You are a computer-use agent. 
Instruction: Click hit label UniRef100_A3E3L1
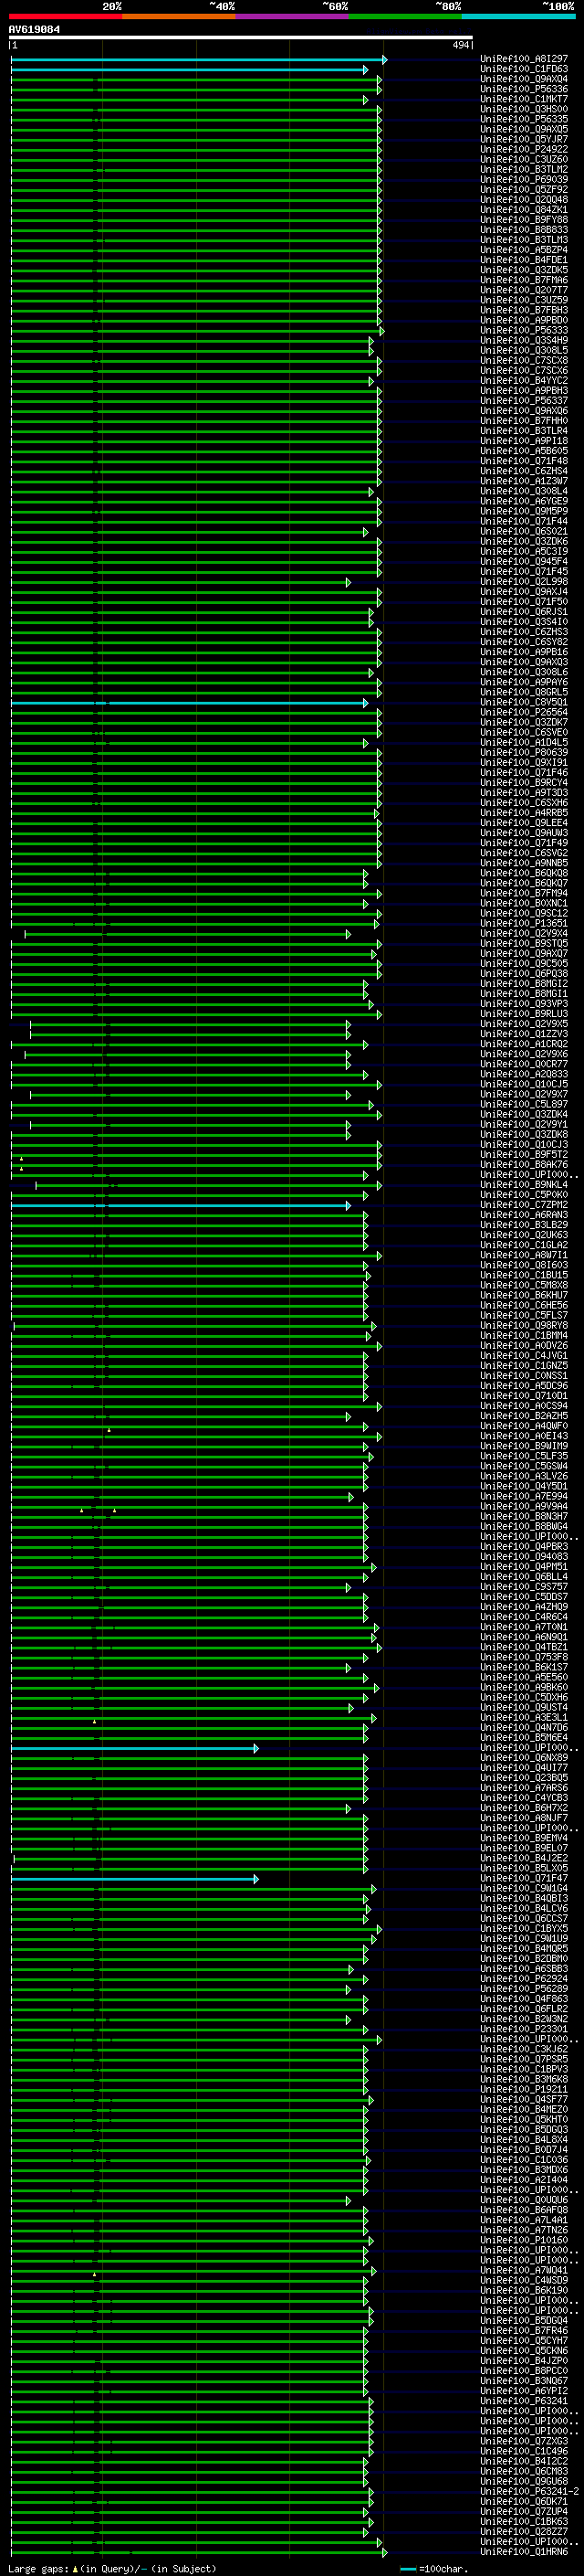pyautogui.click(x=524, y=1717)
